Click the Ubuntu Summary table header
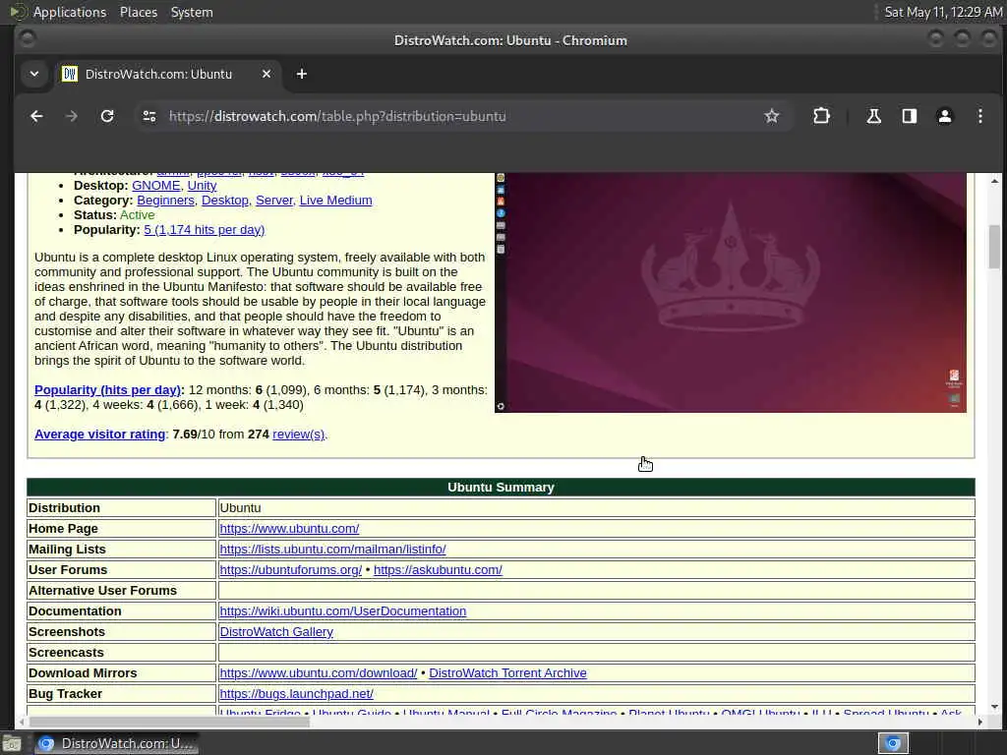Viewport: 1007px width, 755px height. click(x=501, y=488)
